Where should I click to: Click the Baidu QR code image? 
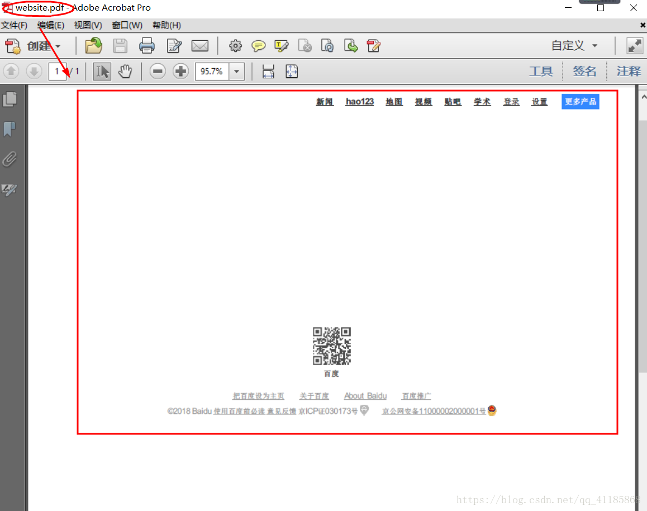click(332, 346)
